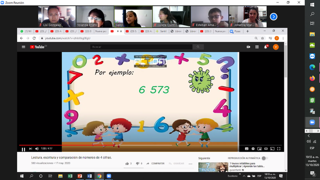Open YouTube notifications bell
The height and width of the screenshot is (180, 320).
point(265,47)
